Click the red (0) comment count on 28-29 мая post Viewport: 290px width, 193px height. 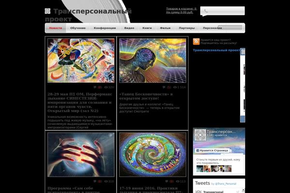point(100,87)
